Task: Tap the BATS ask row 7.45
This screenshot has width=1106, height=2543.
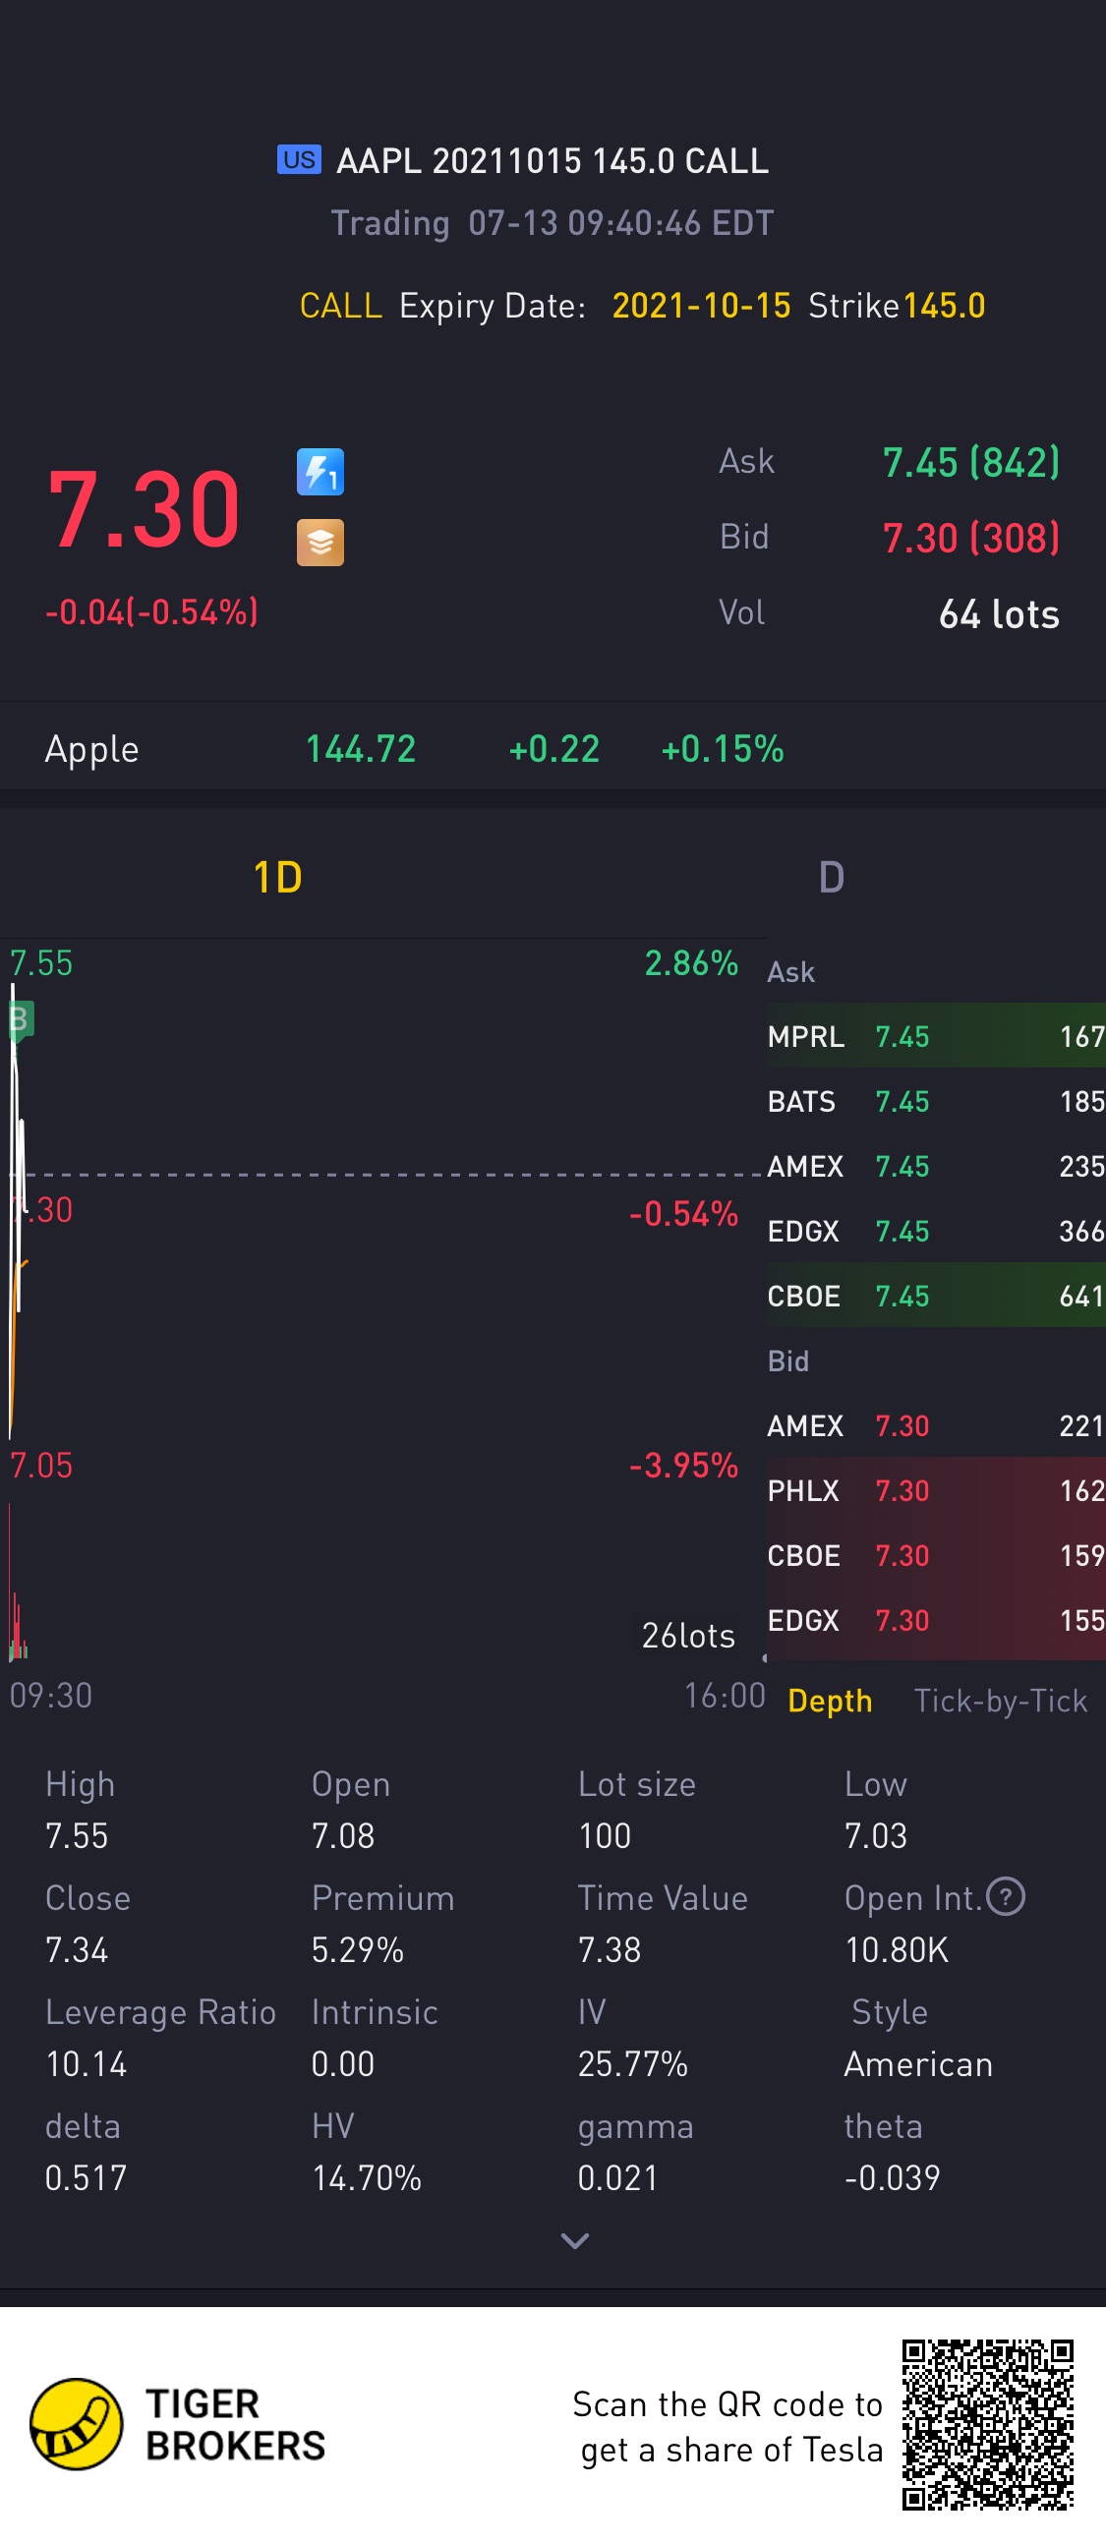Action: (x=936, y=1101)
